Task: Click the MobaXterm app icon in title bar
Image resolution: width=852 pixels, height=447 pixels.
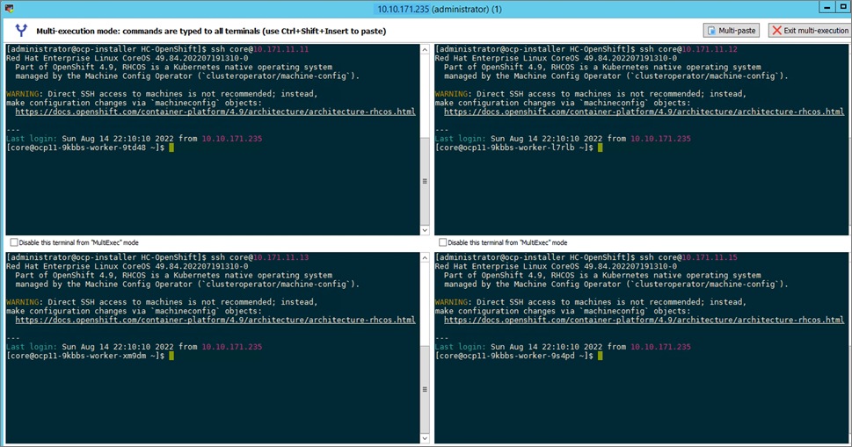Action: [x=10, y=8]
